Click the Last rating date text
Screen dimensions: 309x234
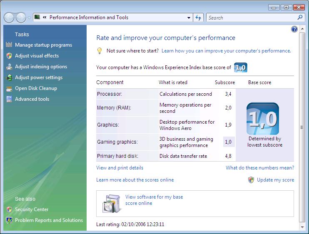pyautogui.click(x=130, y=224)
